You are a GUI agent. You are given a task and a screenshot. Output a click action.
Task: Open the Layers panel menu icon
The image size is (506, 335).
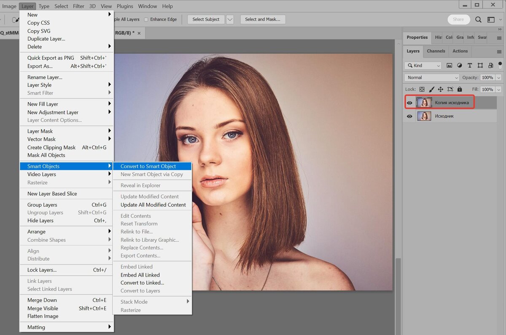click(499, 51)
